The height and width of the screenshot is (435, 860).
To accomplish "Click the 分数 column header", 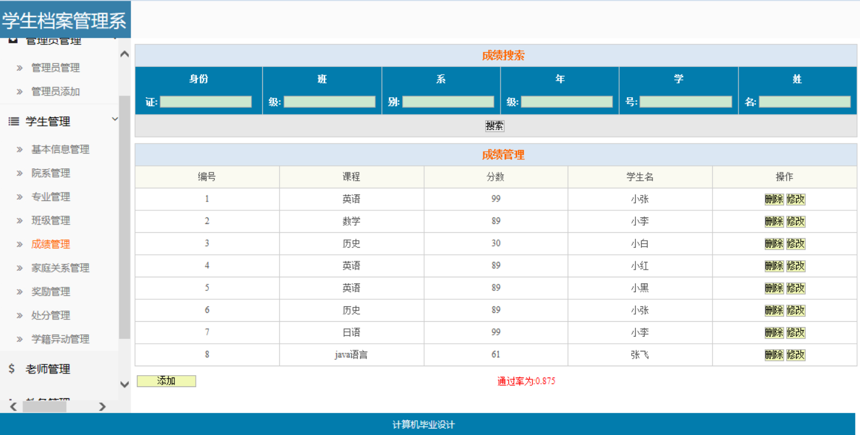I will pyautogui.click(x=496, y=177).
